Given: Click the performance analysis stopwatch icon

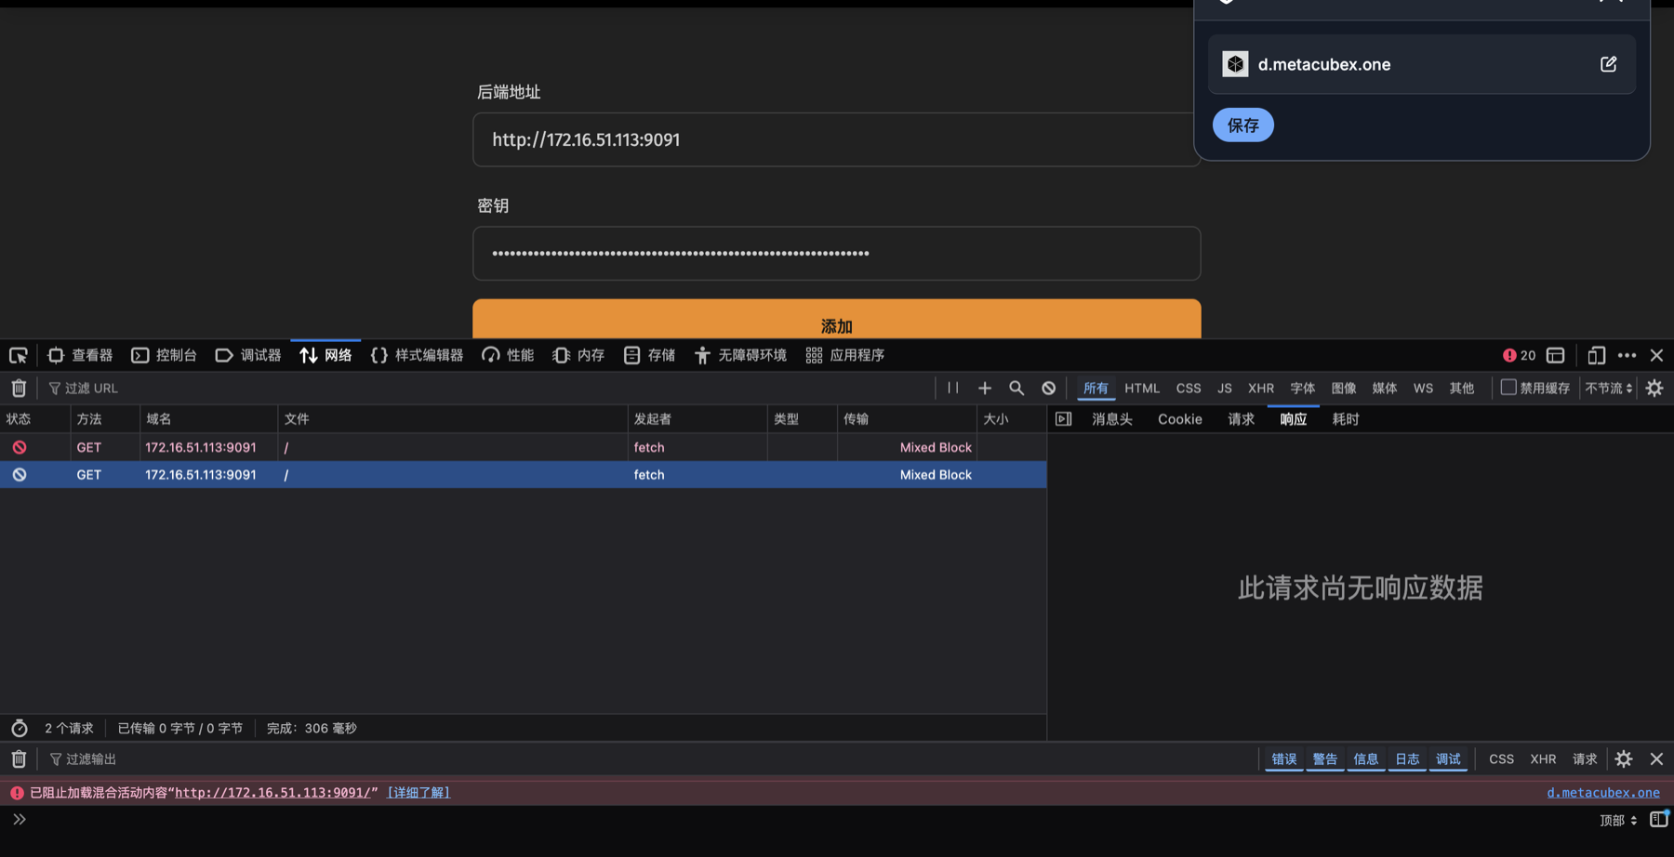Looking at the screenshot, I should tap(19, 728).
